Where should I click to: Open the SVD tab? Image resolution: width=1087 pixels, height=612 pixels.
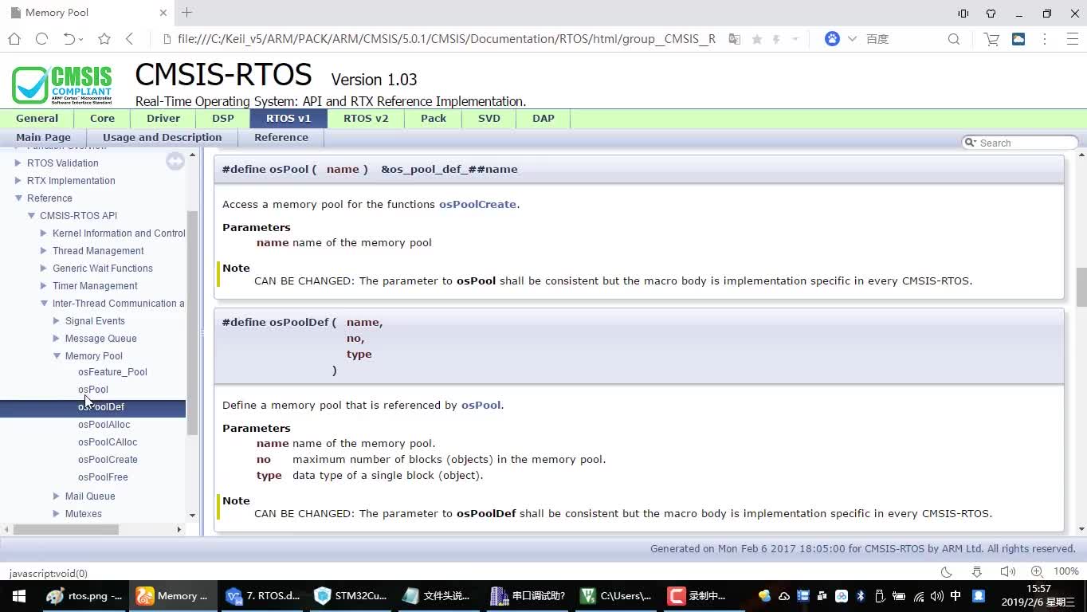(x=489, y=118)
